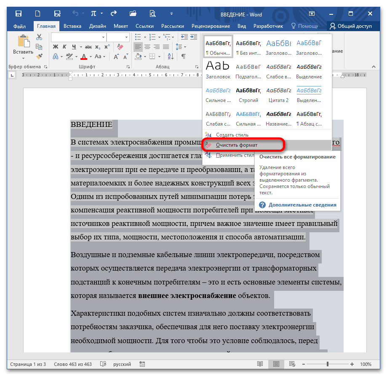Viewport: 387px width, 376px height.
Task: Increase font size with large A icon
Action: tap(116, 56)
